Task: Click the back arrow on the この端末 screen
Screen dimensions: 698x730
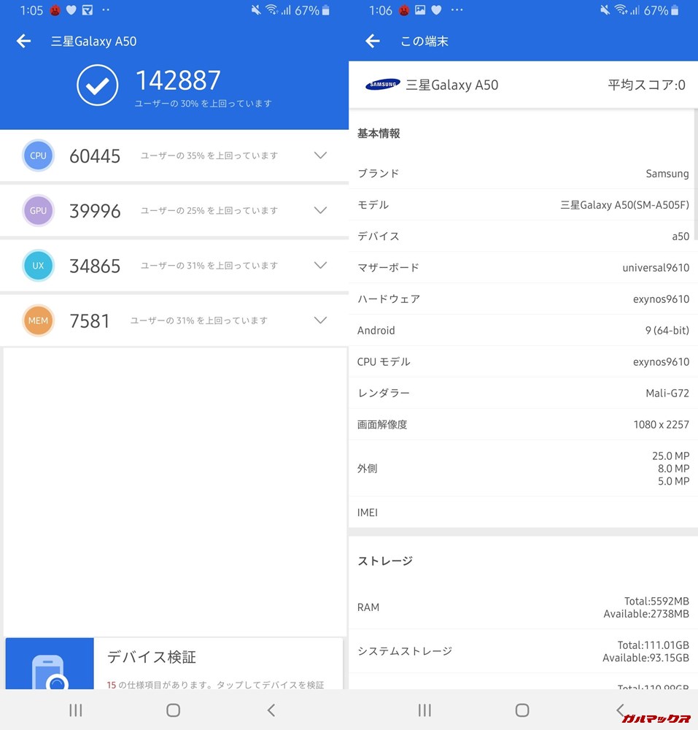Action: (x=373, y=41)
